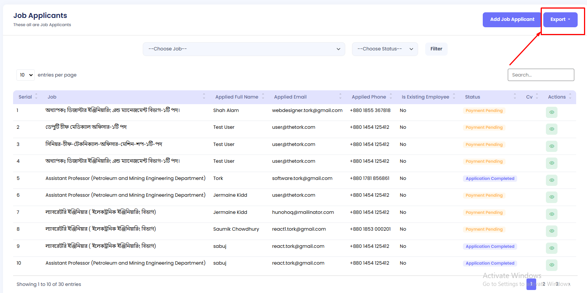Open eye icon for serial 9 row
Viewport: 587px width, 293px height.
pyautogui.click(x=552, y=248)
